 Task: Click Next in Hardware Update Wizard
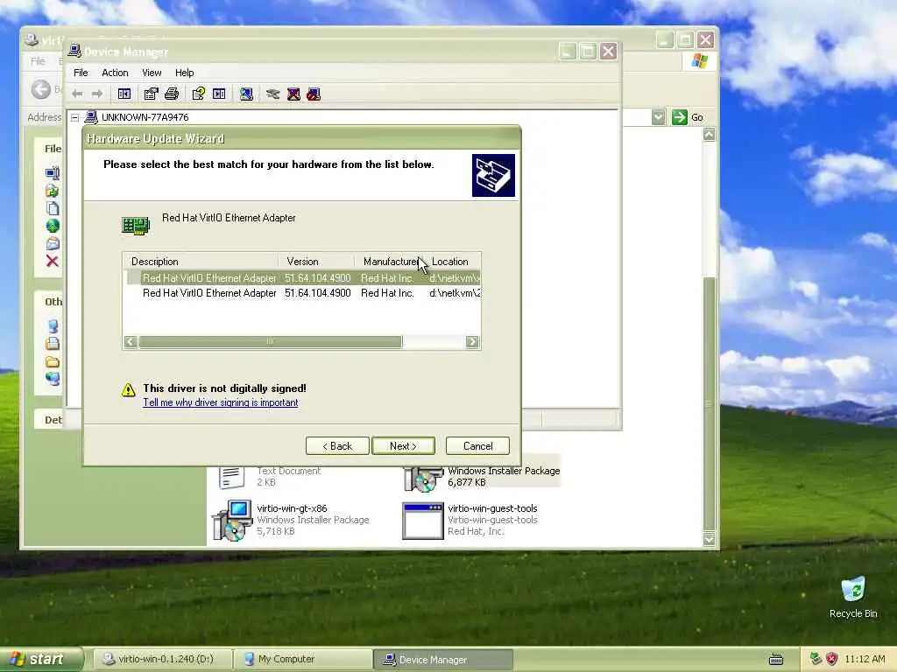(x=403, y=445)
